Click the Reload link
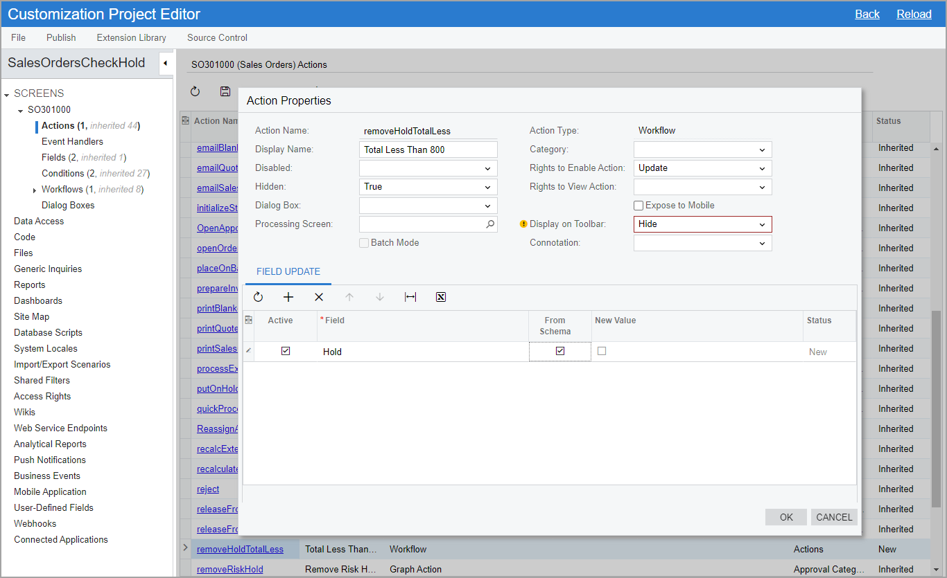This screenshot has height=578, width=947. [x=914, y=14]
